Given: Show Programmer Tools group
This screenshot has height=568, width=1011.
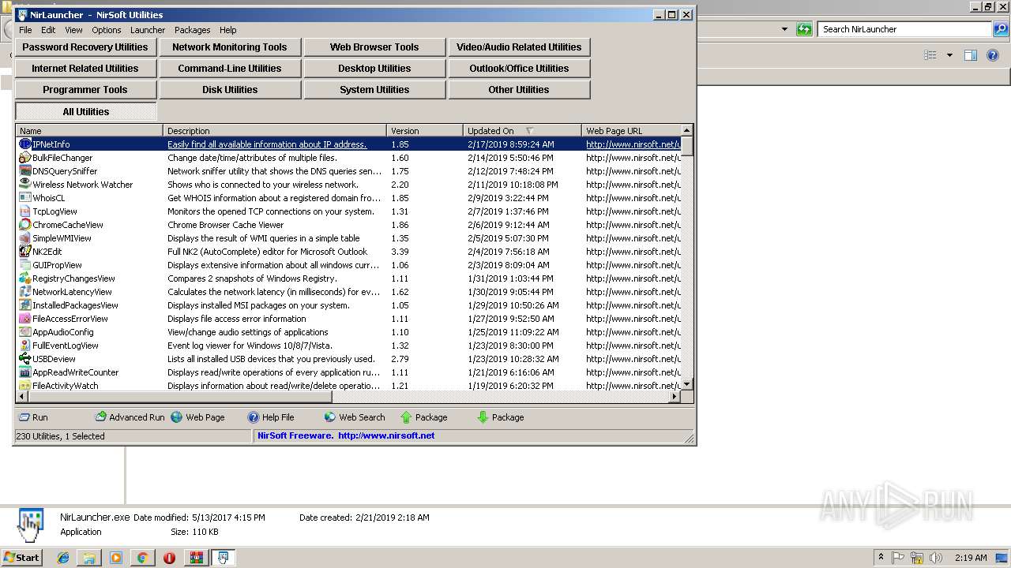Looking at the screenshot, I should click(x=85, y=89).
